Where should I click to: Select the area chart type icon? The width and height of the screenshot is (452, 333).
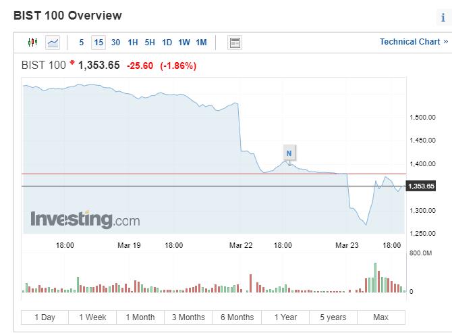[53, 43]
